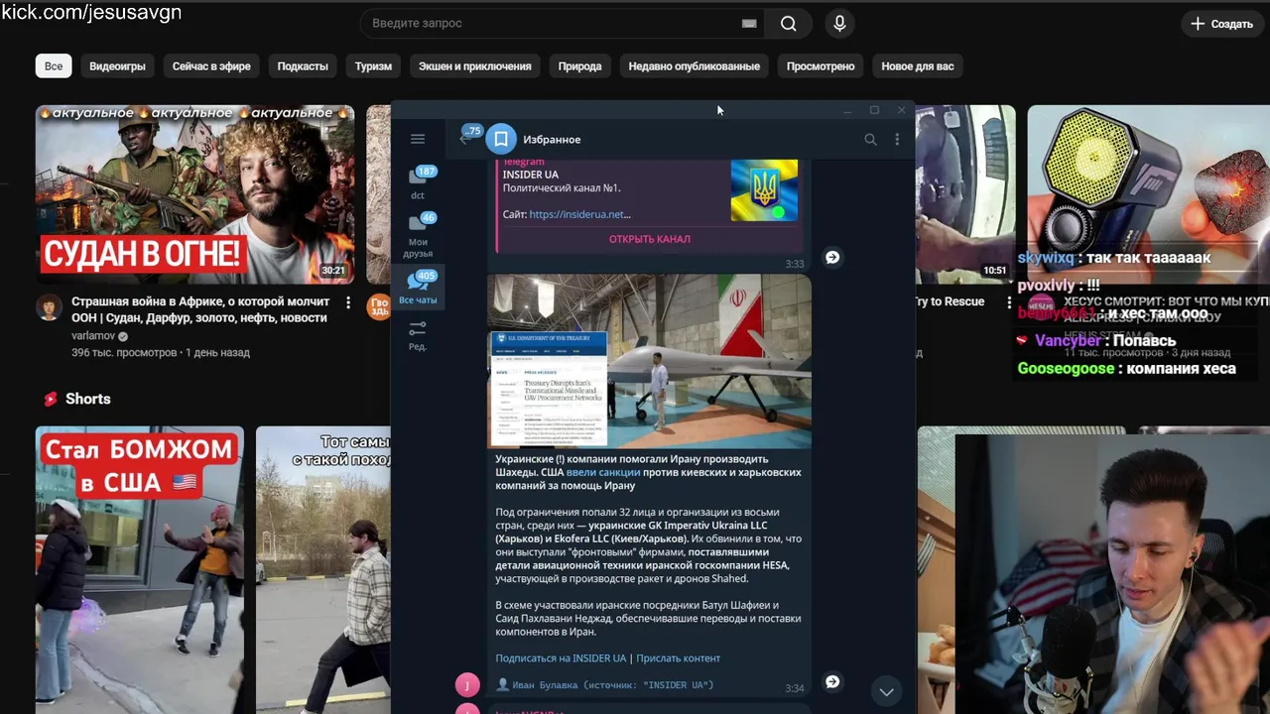Open the YouTube on-screen keyboard icon
Viewport: 1270px width, 714px height.
[749, 23]
